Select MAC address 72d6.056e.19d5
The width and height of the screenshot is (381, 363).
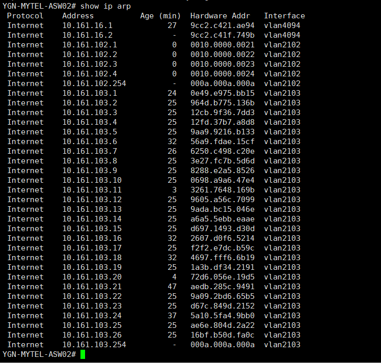click(222, 277)
